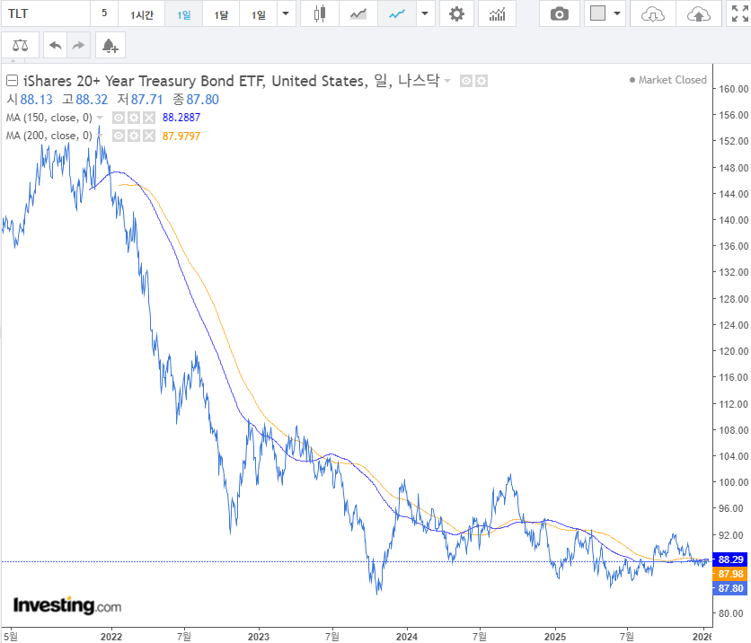Screen dimensions: 751x643
Task: Click MA 150 value 88.2887
Action: (181, 118)
